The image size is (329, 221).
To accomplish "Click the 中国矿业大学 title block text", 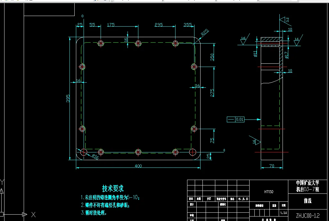I will point(308,183).
